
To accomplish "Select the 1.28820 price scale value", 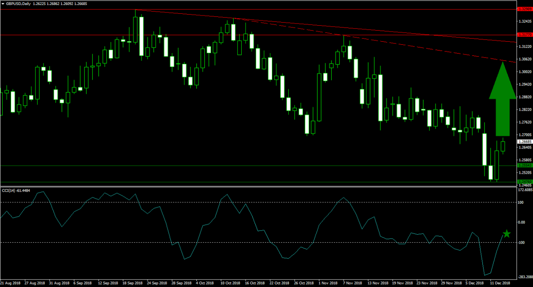I will click(525, 97).
